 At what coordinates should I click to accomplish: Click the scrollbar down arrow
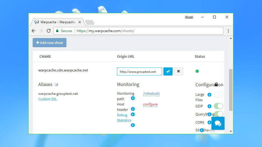coord(231,131)
